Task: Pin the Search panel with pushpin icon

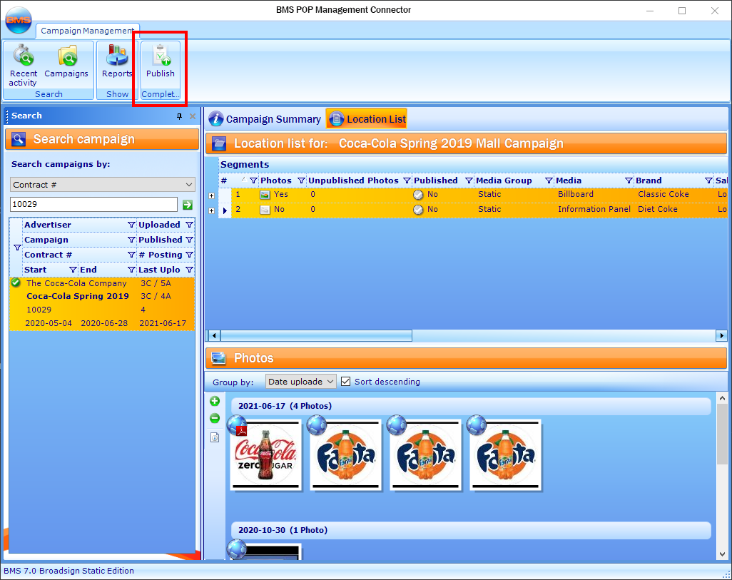Action: coord(179,116)
